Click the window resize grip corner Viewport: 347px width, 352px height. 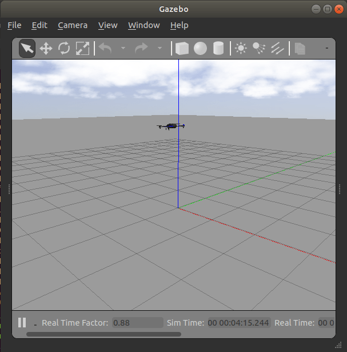pyautogui.click(x=338, y=345)
